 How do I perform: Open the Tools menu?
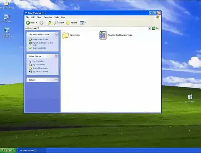pos(57,17)
